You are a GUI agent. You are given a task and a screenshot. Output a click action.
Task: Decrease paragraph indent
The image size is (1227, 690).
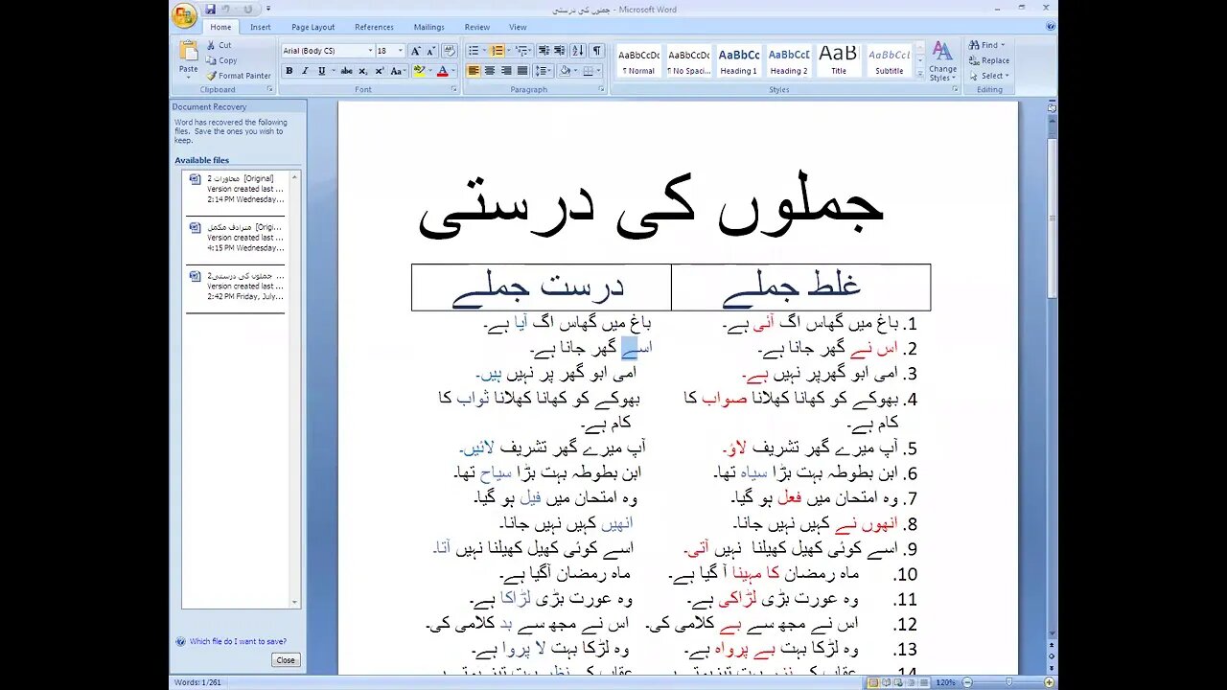(x=544, y=51)
